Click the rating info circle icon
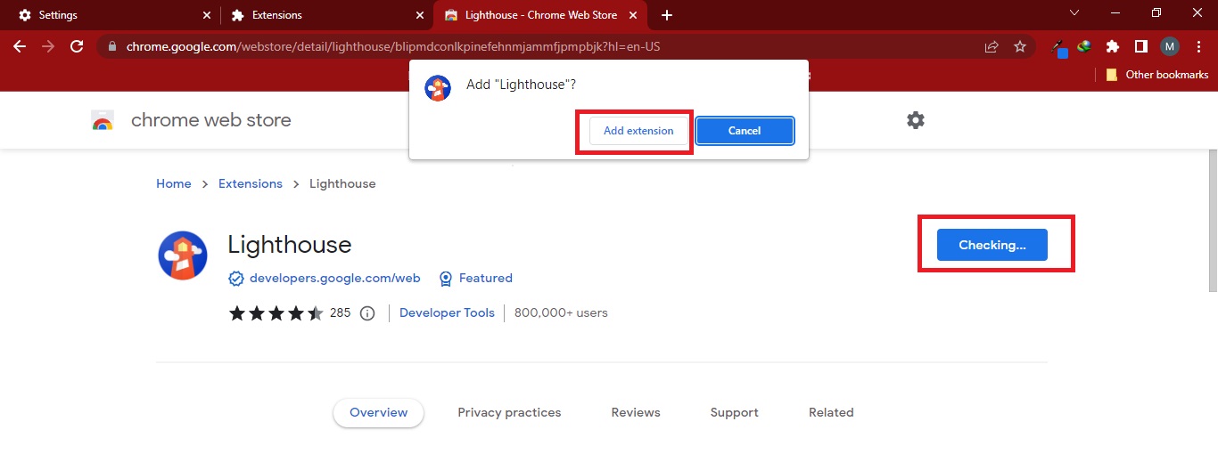 pos(367,313)
